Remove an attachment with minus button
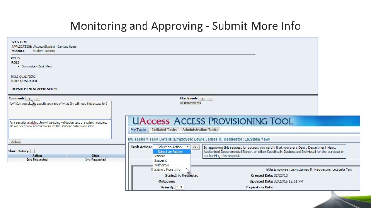This screenshot has width=371, height=208. tap(210, 99)
